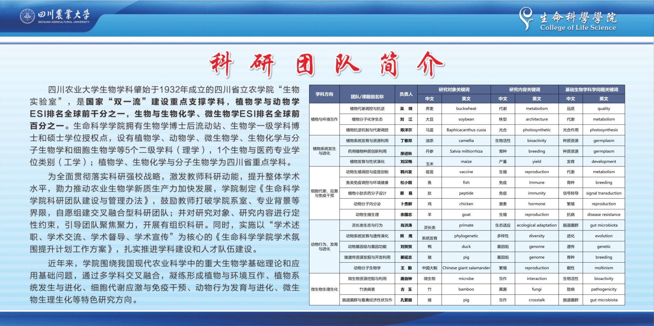Click the buckwheat cell in the table
This screenshot has height=326, width=654.
tap(466, 109)
